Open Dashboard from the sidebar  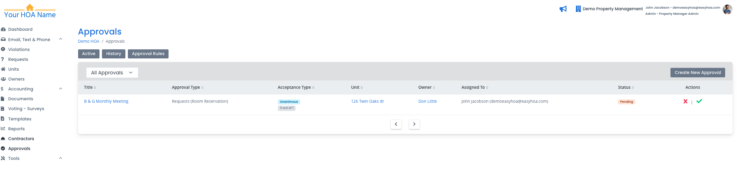click(20, 30)
